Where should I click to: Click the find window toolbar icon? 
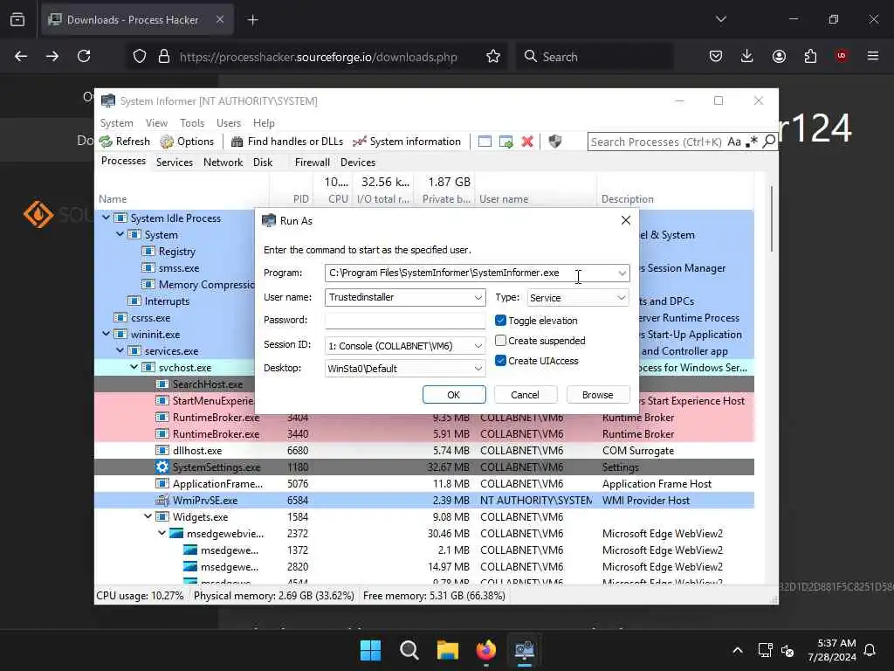click(x=485, y=142)
